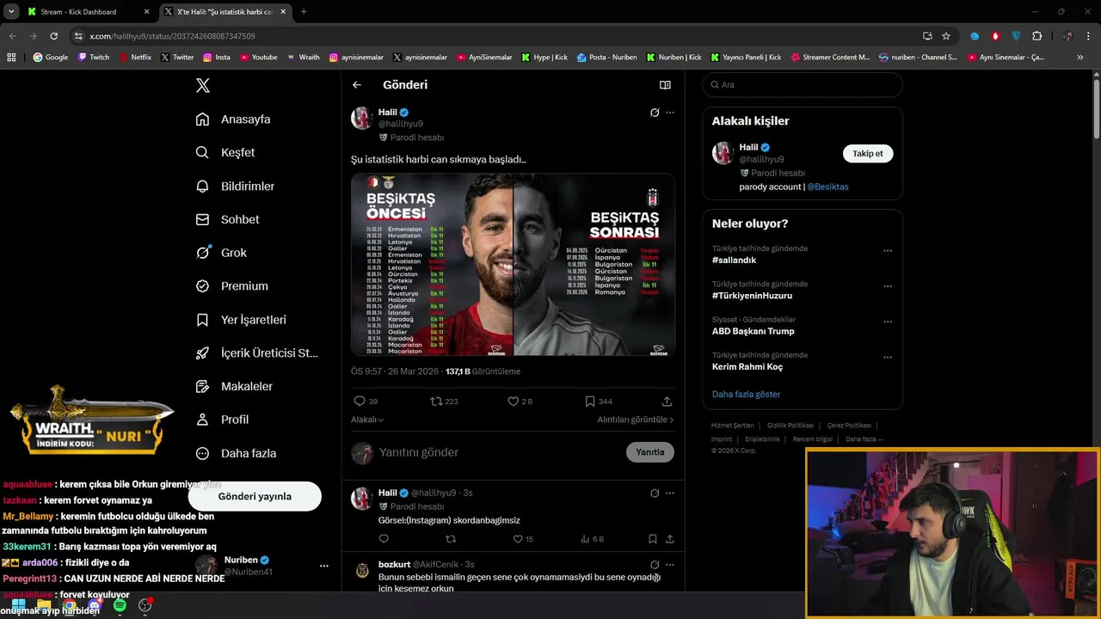Open Alıntıları görüntüle link
The height and width of the screenshot is (619, 1101).
[x=636, y=420]
